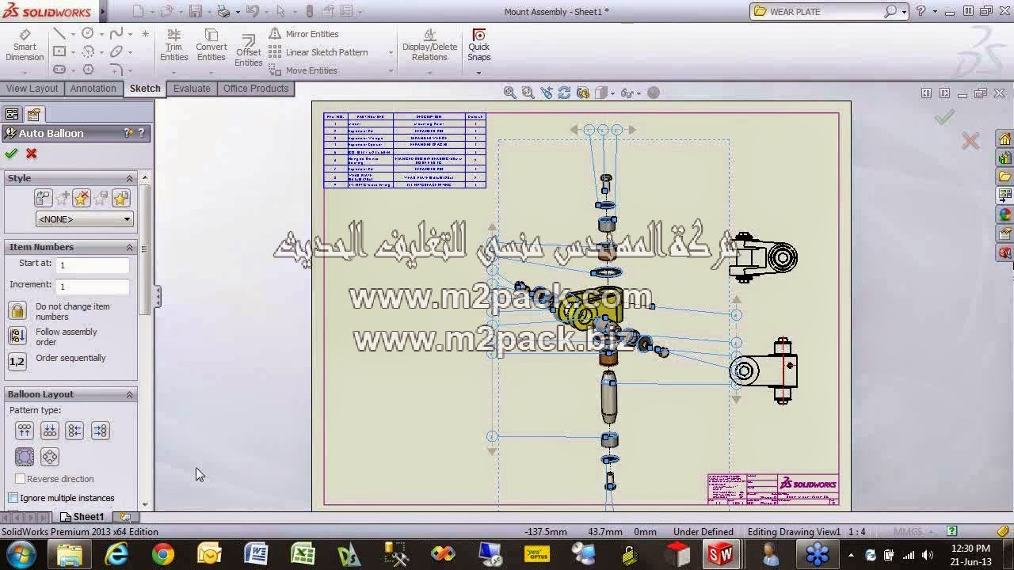
Task: Click Linear Sketch Pattern
Action: [318, 52]
